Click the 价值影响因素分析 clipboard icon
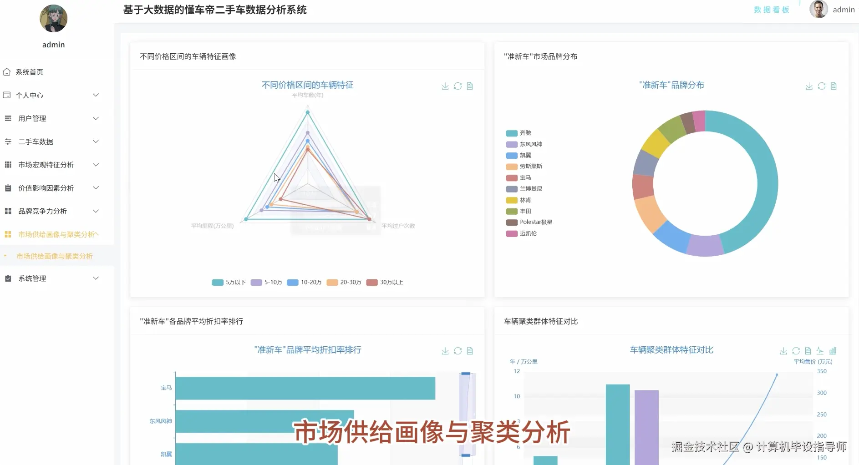This screenshot has width=859, height=465. 8,188
